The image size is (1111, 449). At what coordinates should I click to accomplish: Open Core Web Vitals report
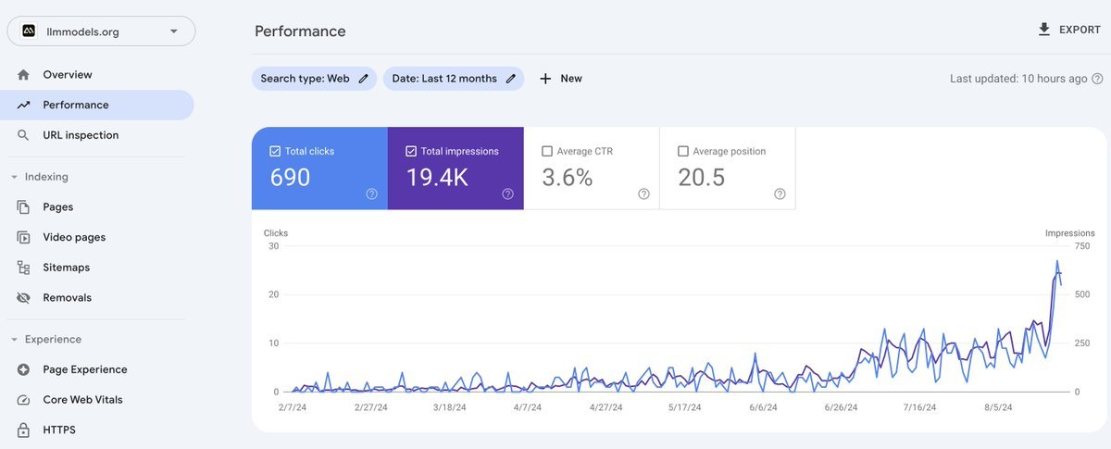[82, 400]
